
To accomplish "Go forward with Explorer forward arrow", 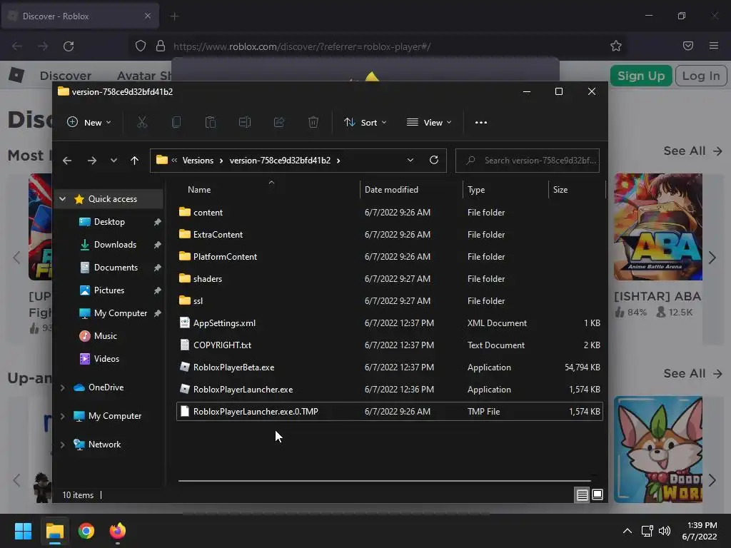I will tap(92, 161).
